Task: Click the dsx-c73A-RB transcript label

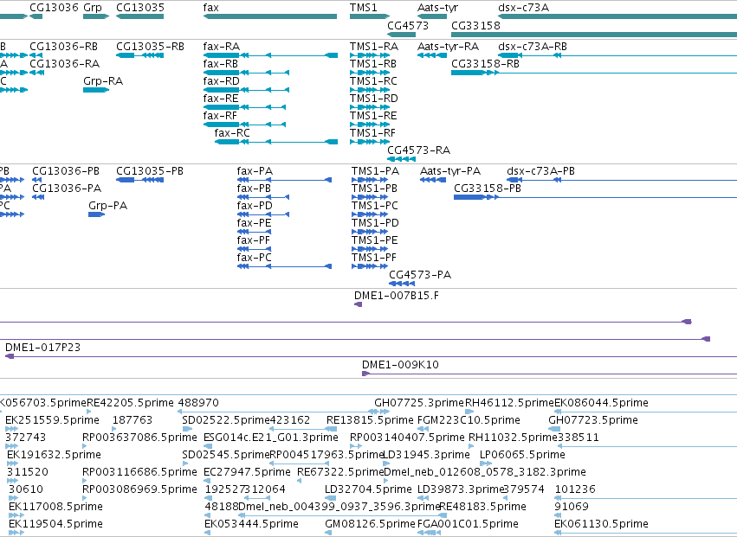Action: (x=533, y=47)
